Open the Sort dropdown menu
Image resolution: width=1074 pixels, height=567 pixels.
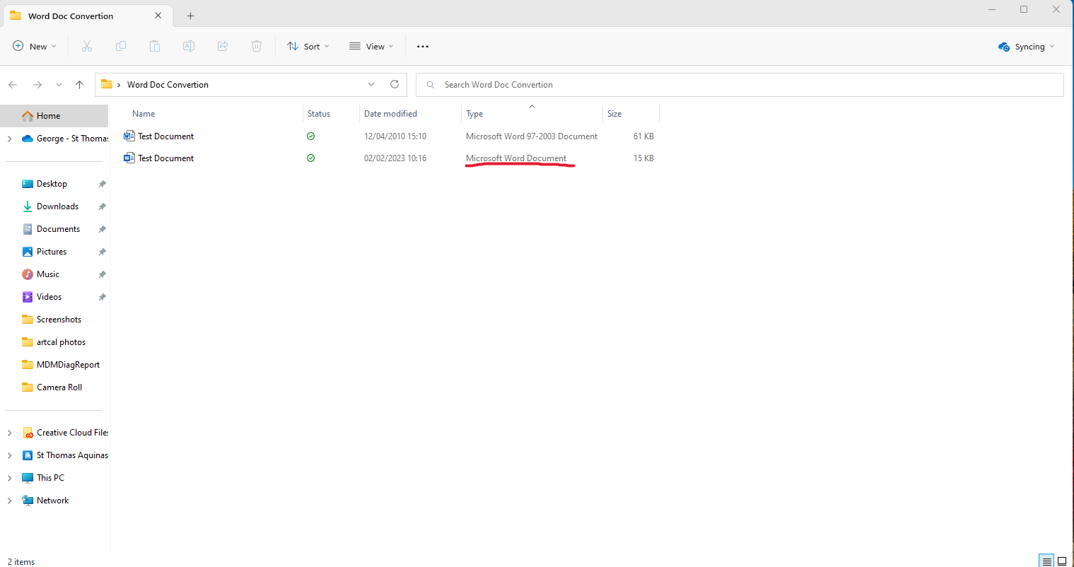(308, 47)
